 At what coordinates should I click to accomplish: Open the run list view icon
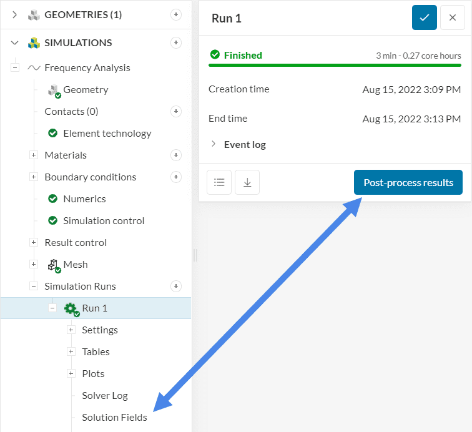pyautogui.click(x=219, y=182)
